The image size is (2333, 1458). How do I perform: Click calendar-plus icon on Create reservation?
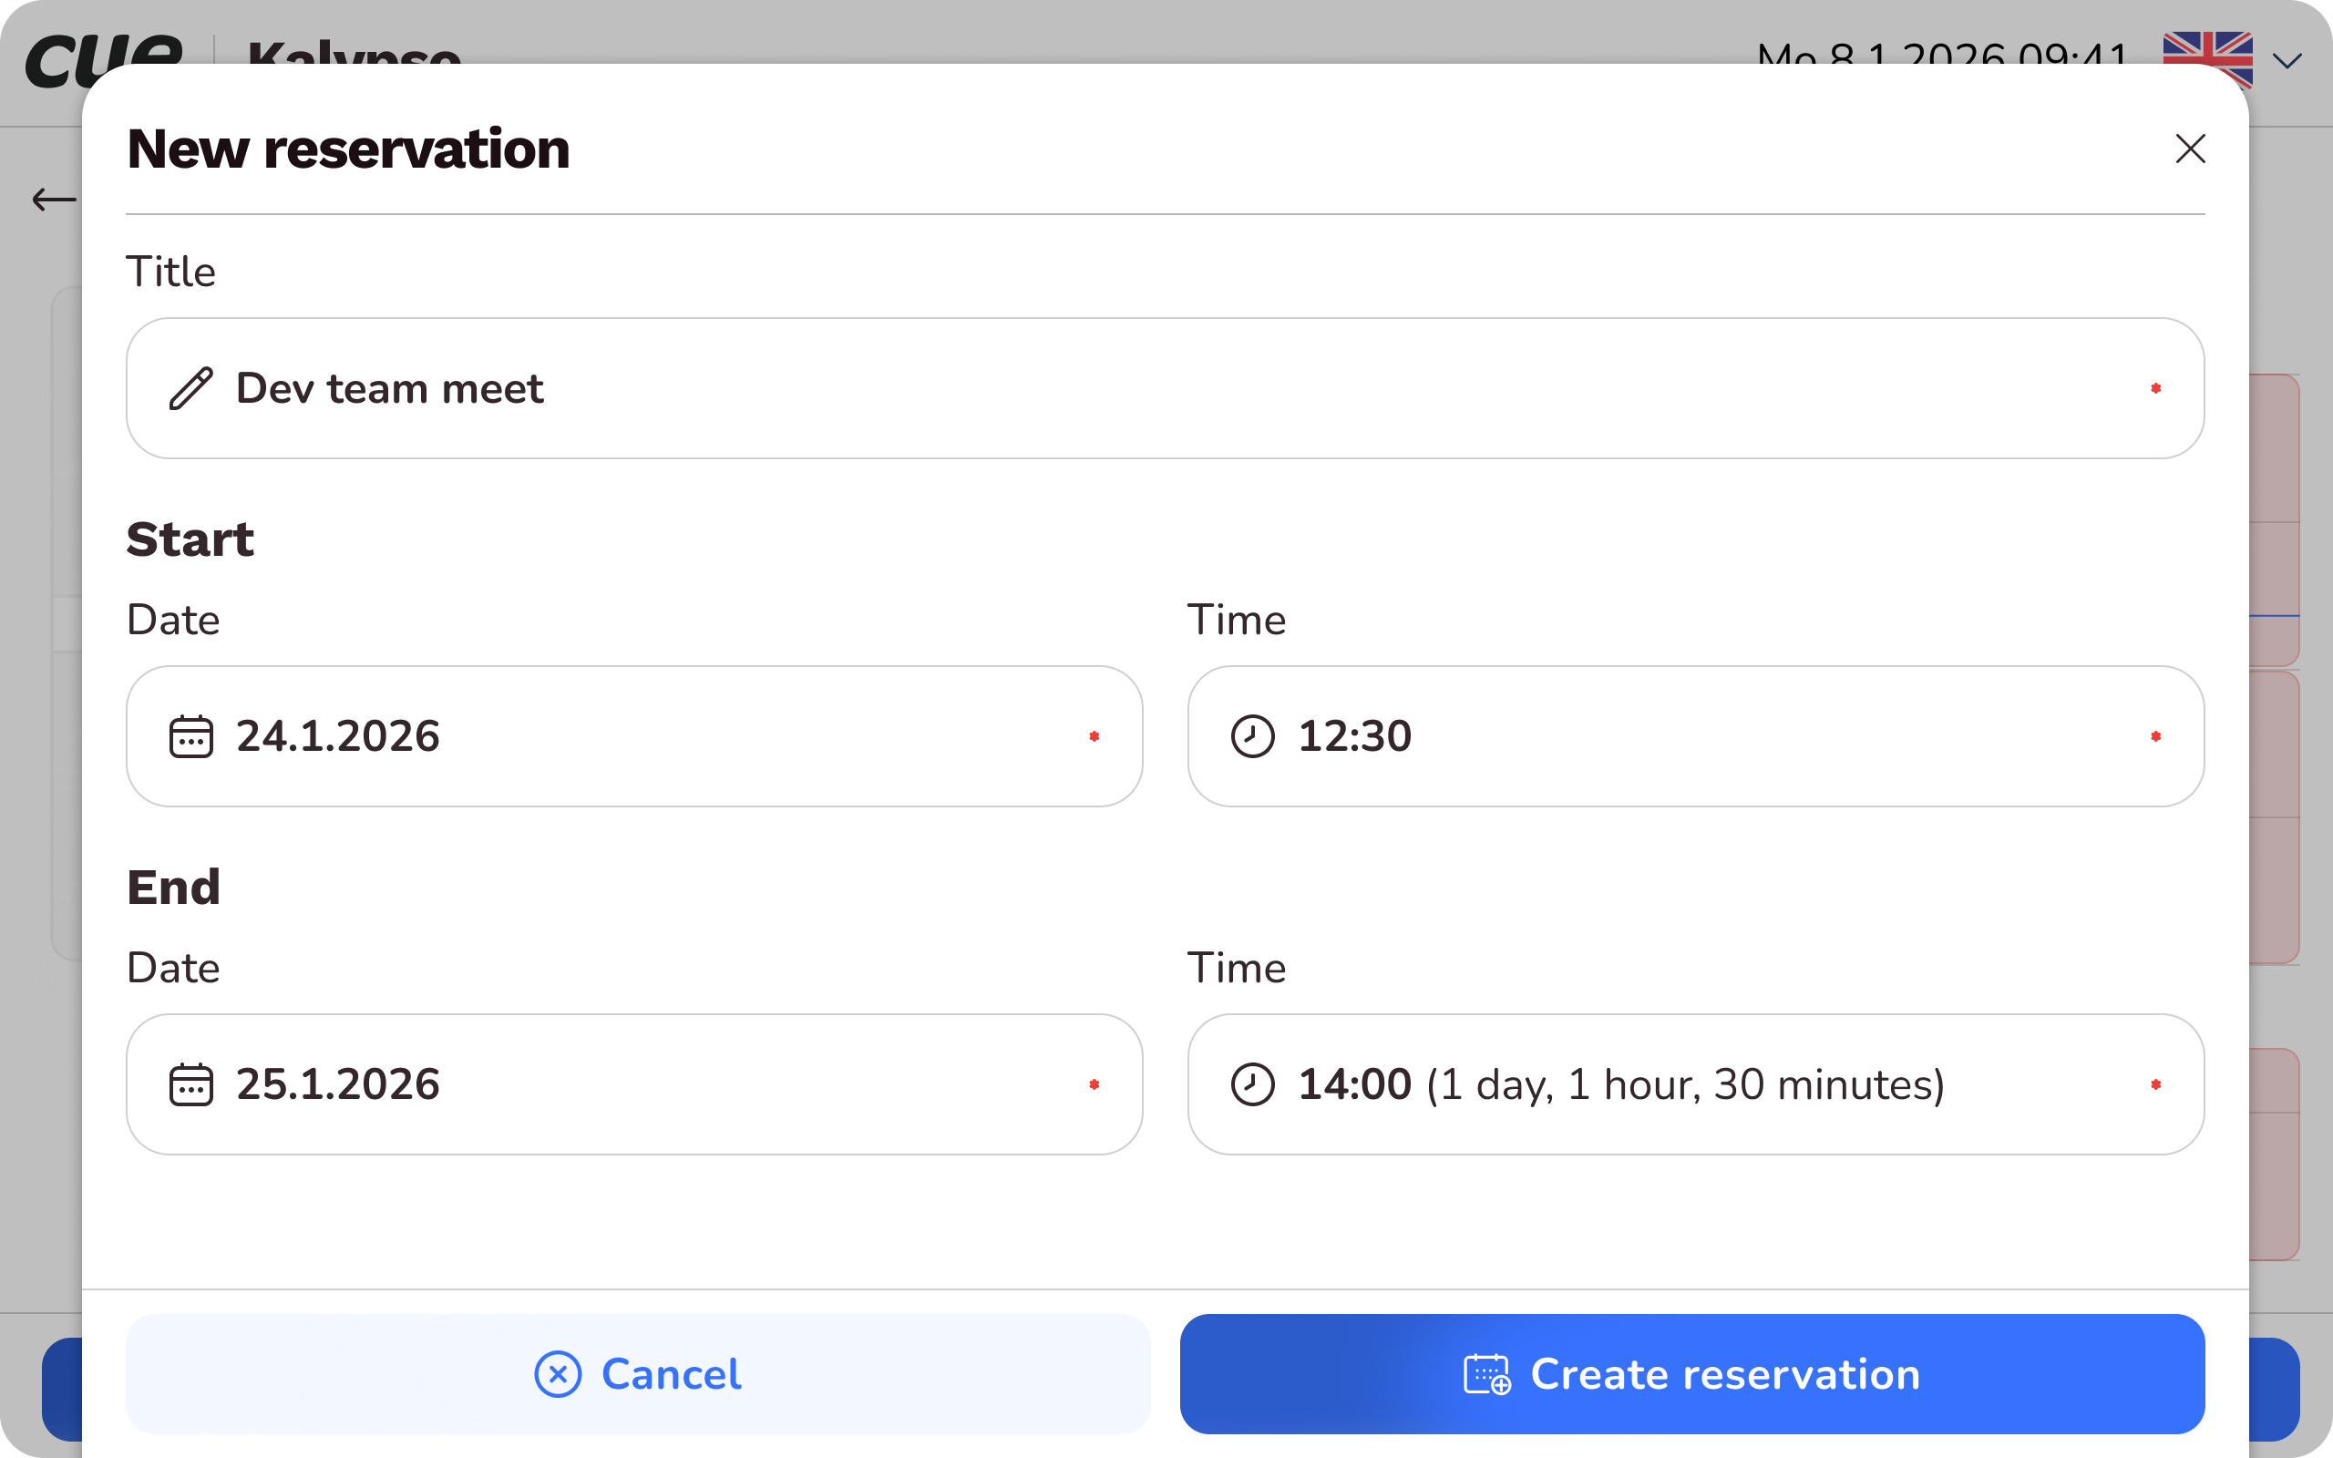tap(1486, 1374)
